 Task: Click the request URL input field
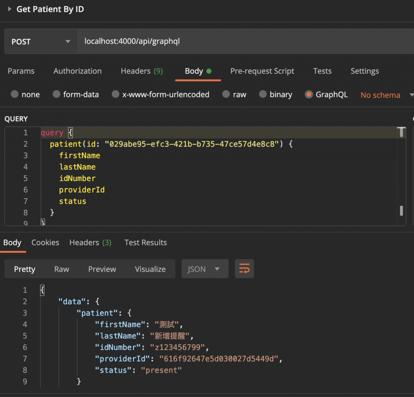click(243, 42)
